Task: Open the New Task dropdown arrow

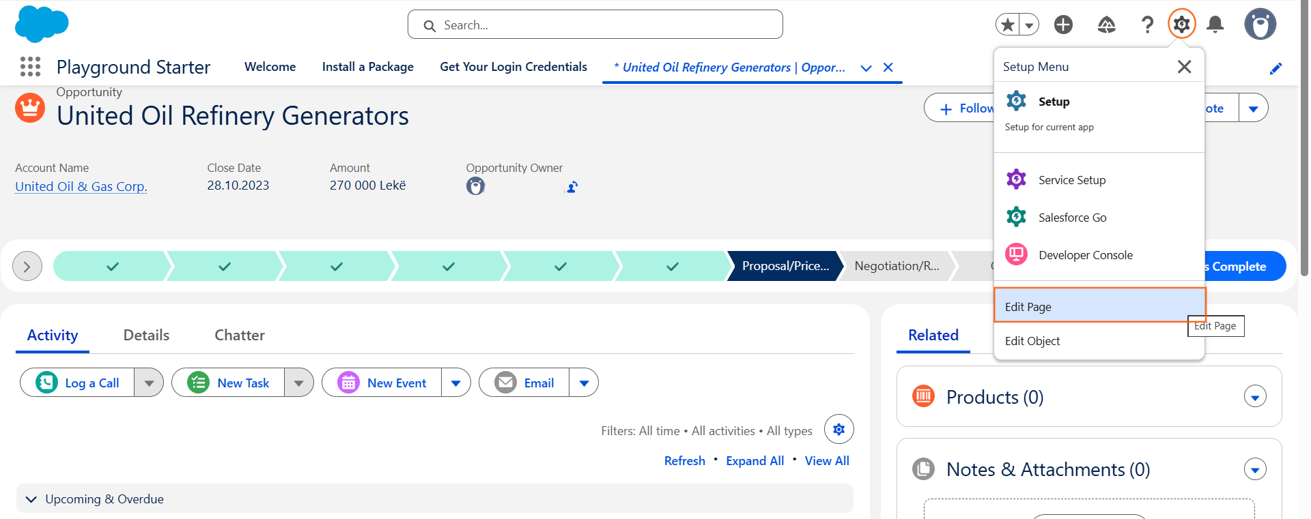Action: pos(298,383)
